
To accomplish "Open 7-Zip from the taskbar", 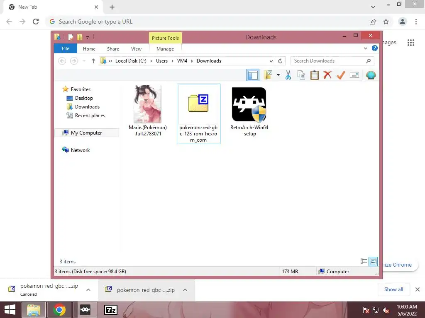I will (x=111, y=310).
